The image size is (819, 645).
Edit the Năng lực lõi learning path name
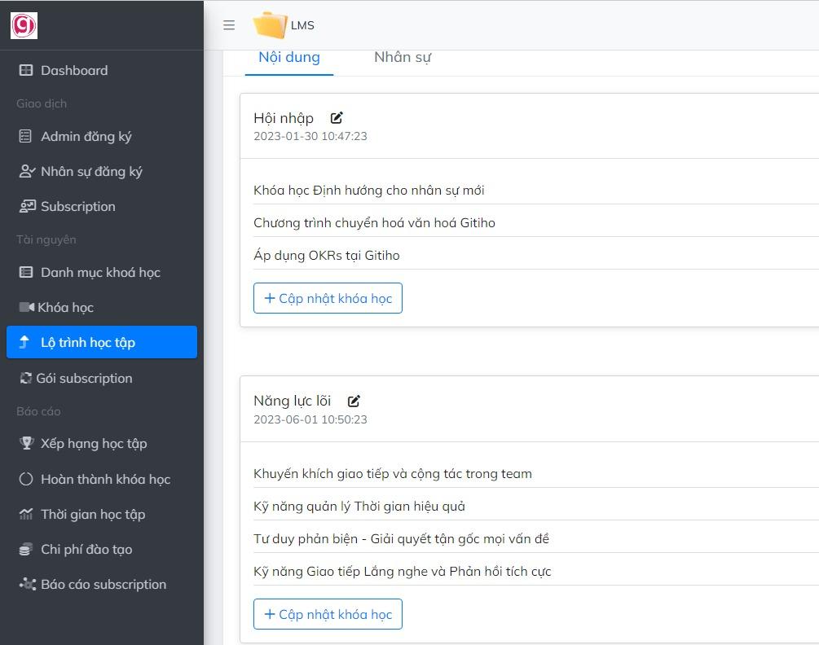coord(353,401)
